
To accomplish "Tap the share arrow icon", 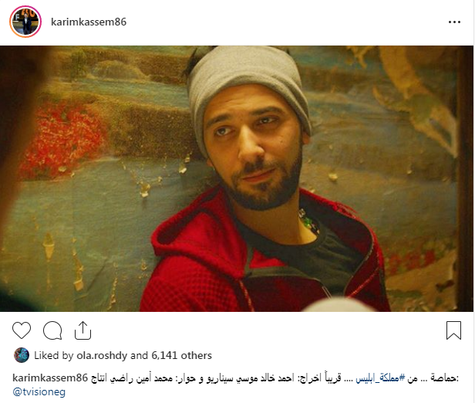I will [83, 330].
